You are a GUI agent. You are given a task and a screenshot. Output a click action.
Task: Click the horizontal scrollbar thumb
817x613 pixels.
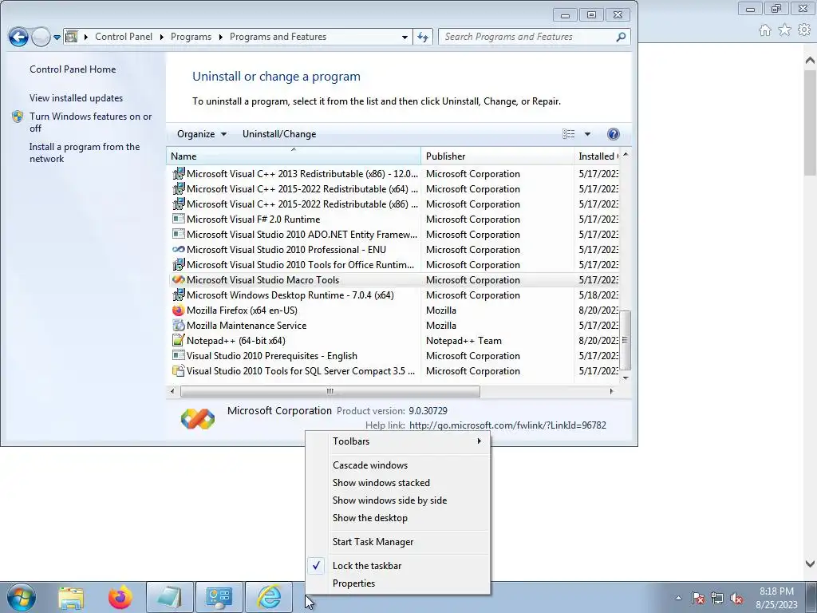(330, 391)
